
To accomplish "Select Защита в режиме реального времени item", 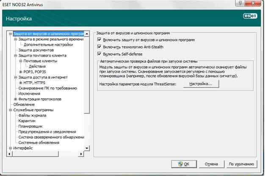I will pyautogui.click(x=51, y=39).
